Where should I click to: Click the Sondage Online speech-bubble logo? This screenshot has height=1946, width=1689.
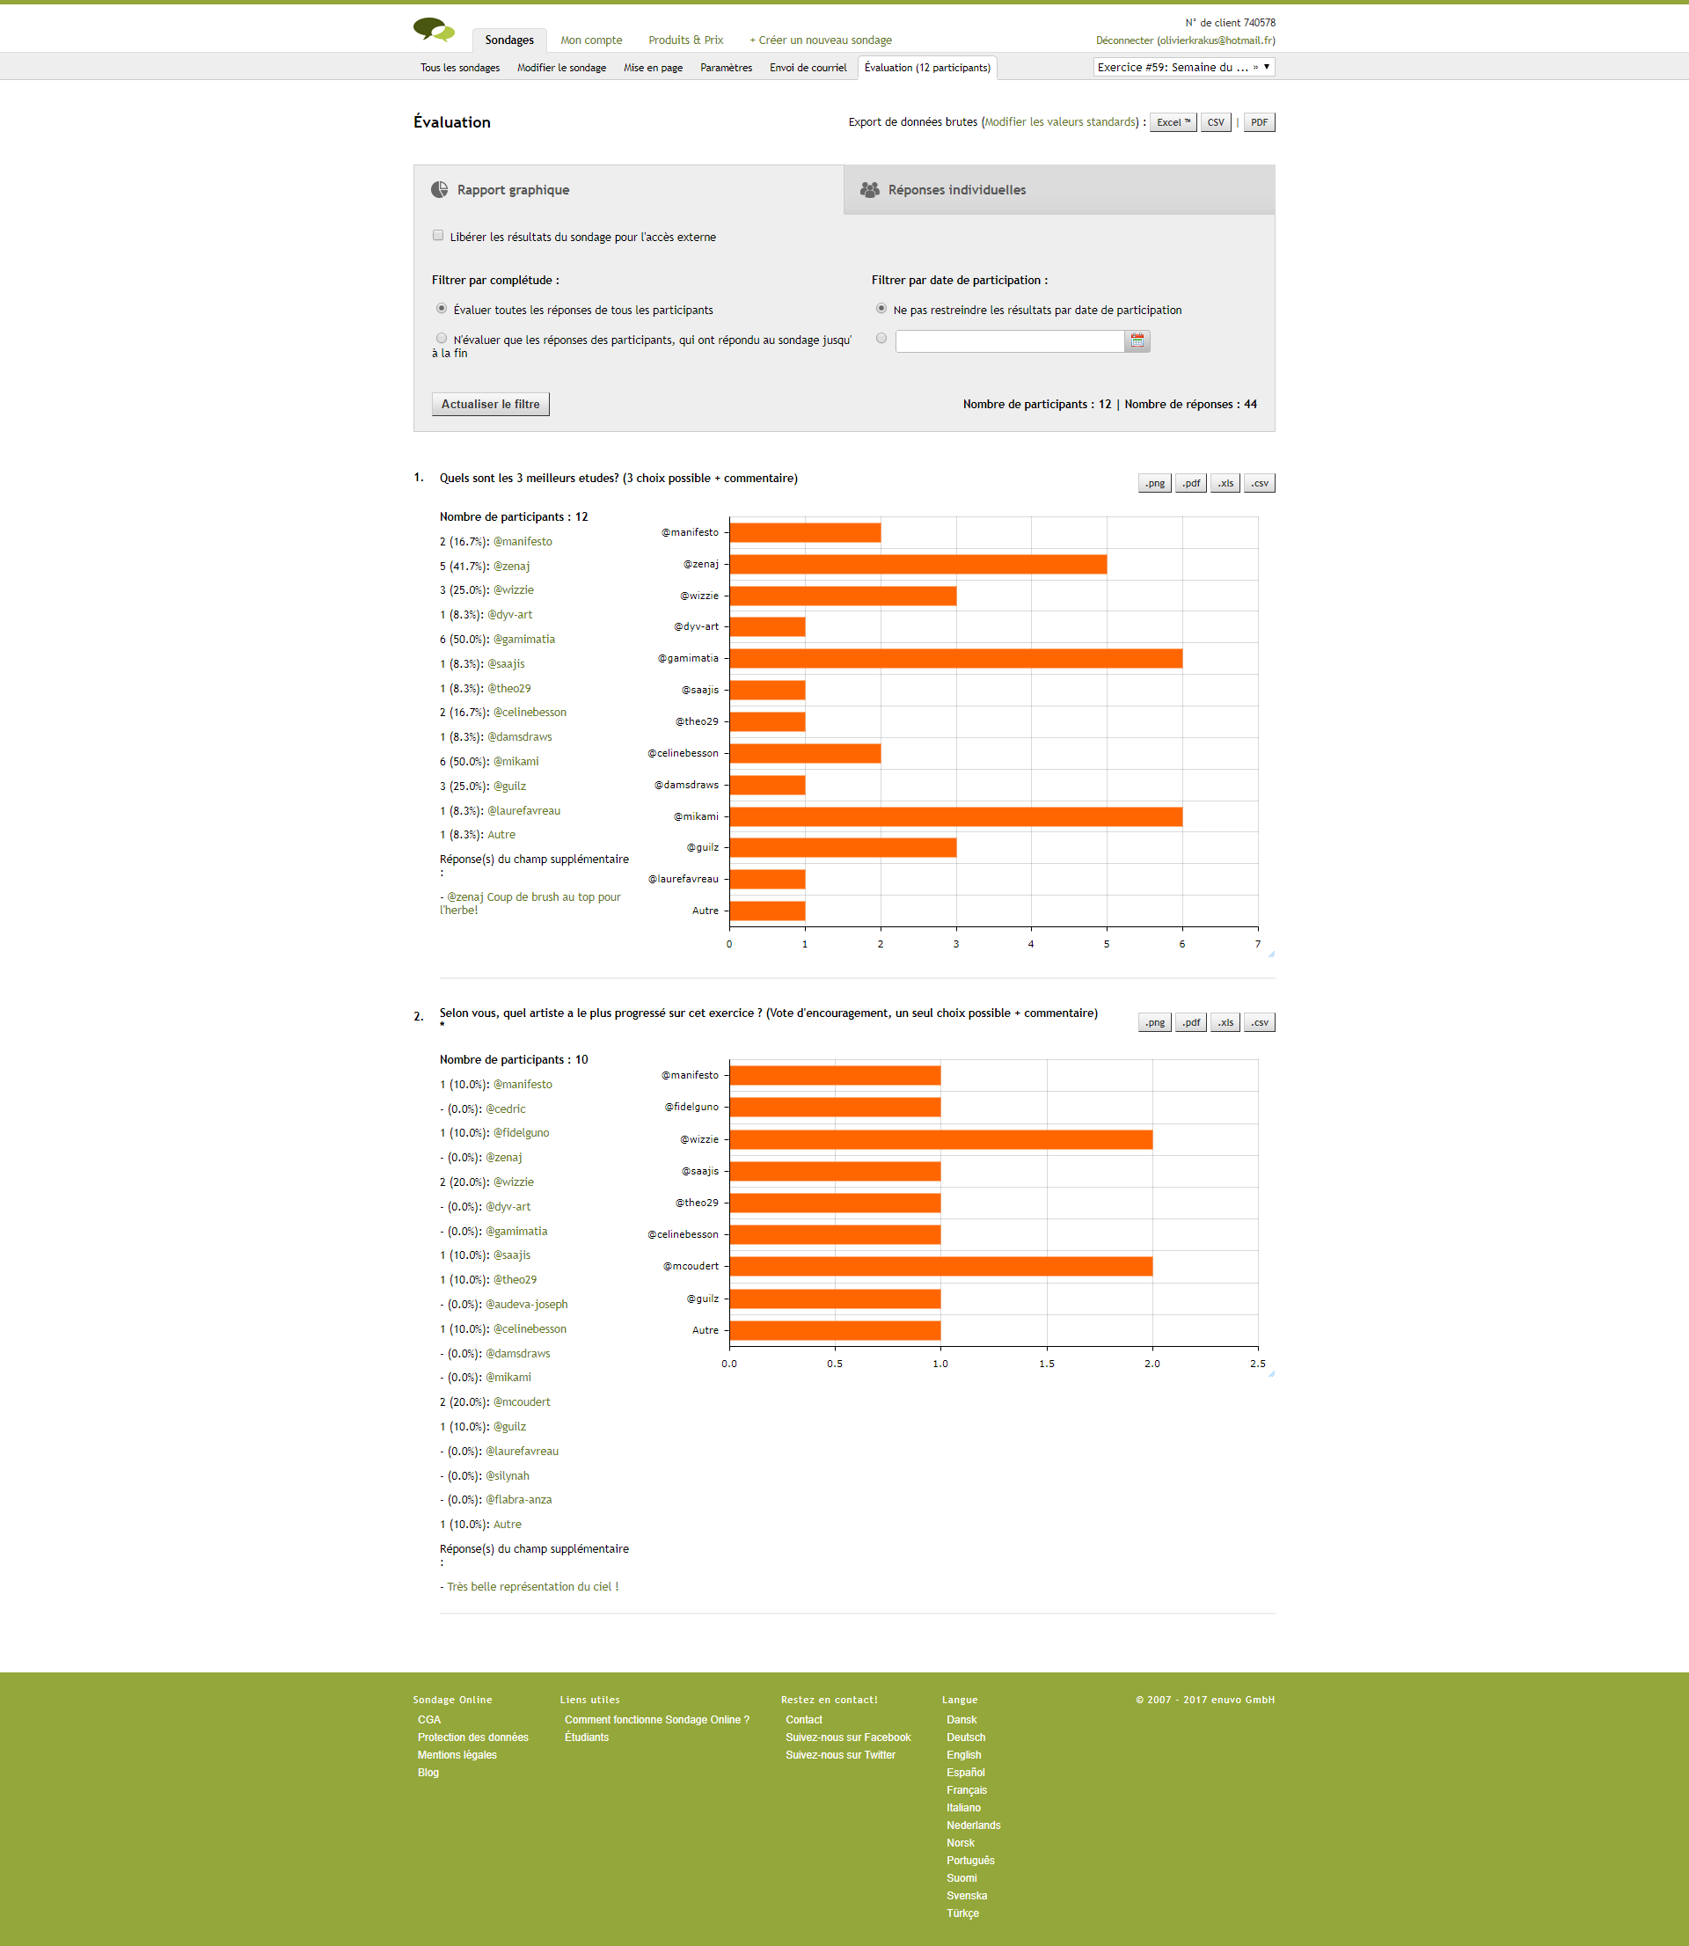(x=434, y=30)
